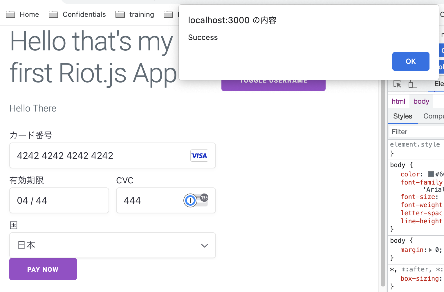Click the letter-spacing CSS property
This screenshot has height=292, width=444.
pos(422,213)
